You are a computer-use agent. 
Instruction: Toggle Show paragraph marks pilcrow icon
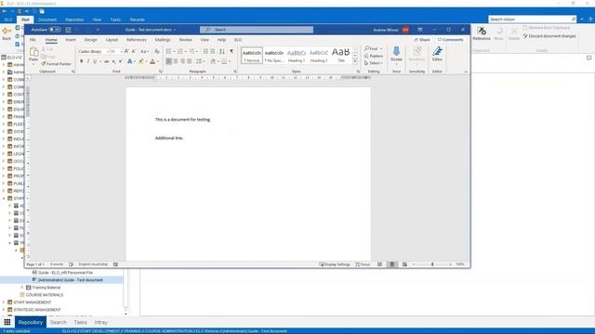231,51
